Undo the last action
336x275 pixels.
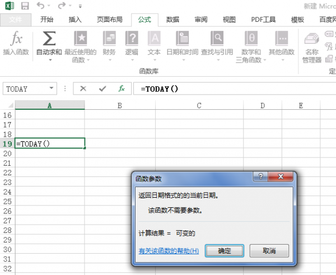[x=40, y=6]
